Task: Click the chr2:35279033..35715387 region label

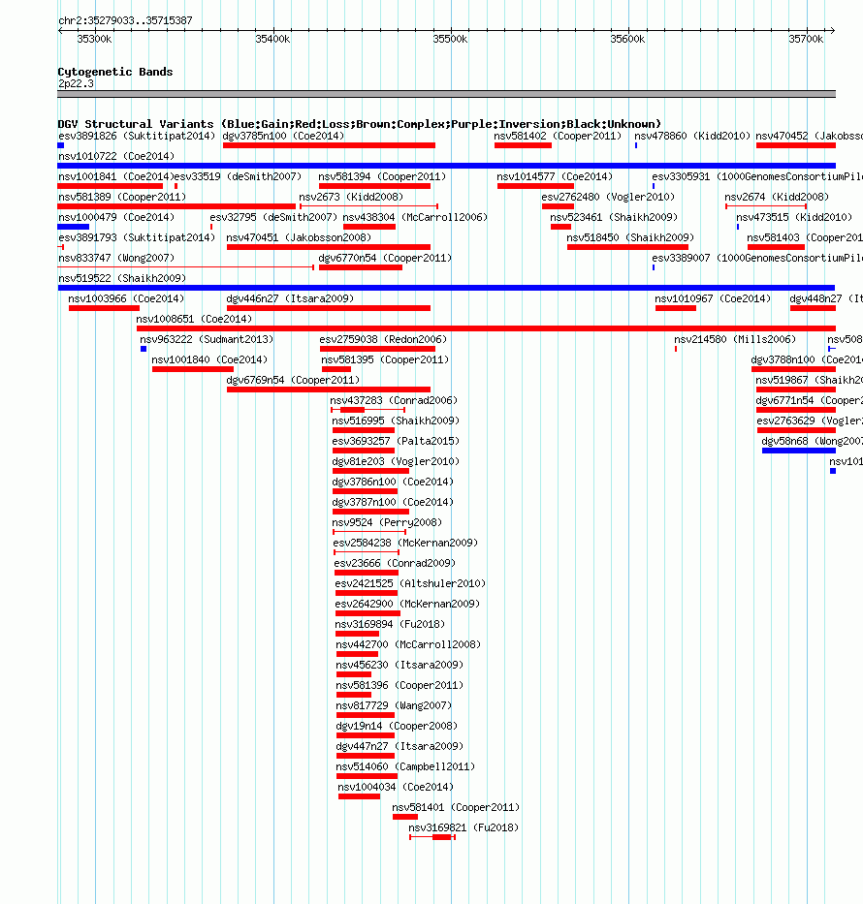Action: tap(125, 20)
